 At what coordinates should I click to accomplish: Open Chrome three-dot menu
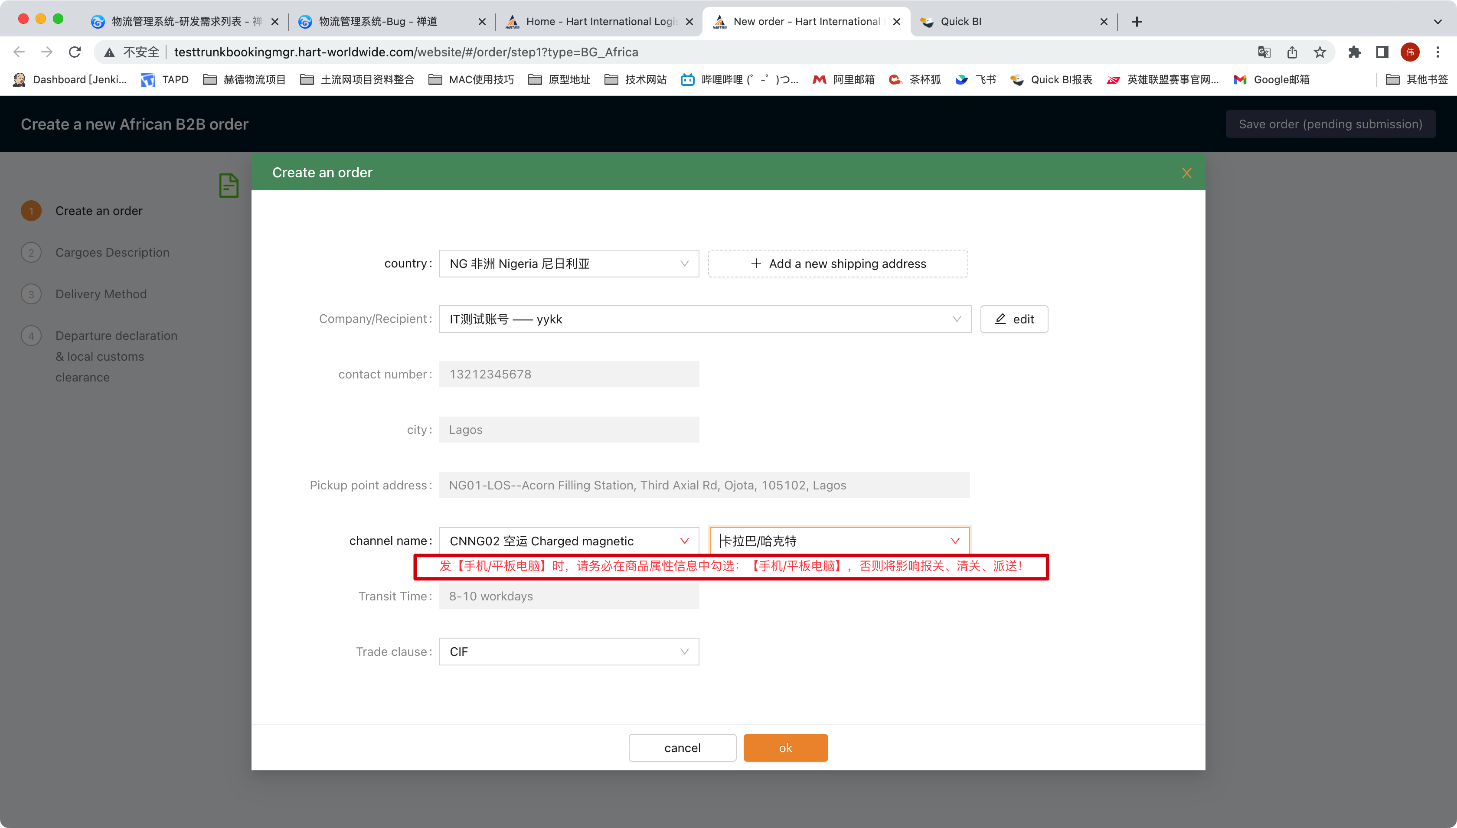[x=1437, y=52]
